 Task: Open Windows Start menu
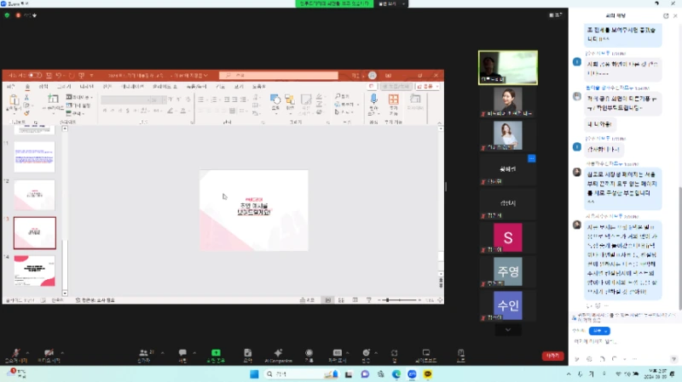pos(254,373)
